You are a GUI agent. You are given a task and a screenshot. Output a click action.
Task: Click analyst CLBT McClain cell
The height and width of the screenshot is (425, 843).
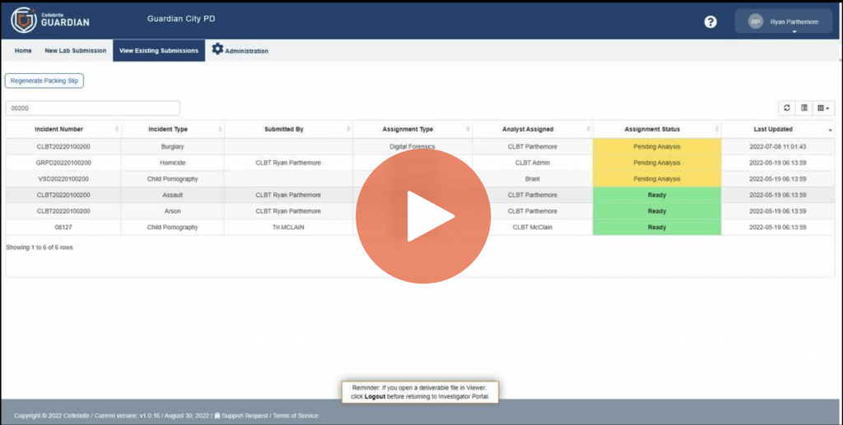[533, 227]
